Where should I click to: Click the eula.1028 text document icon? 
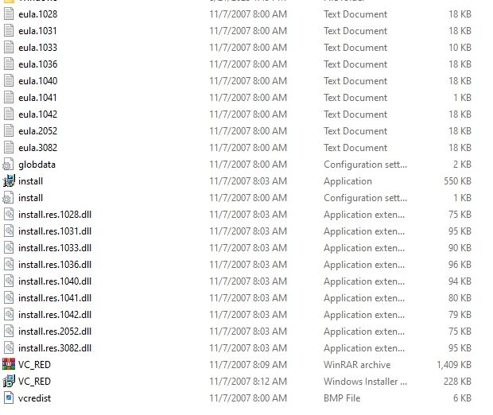point(9,14)
